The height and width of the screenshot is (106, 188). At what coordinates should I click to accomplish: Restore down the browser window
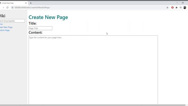[x=183, y=3]
